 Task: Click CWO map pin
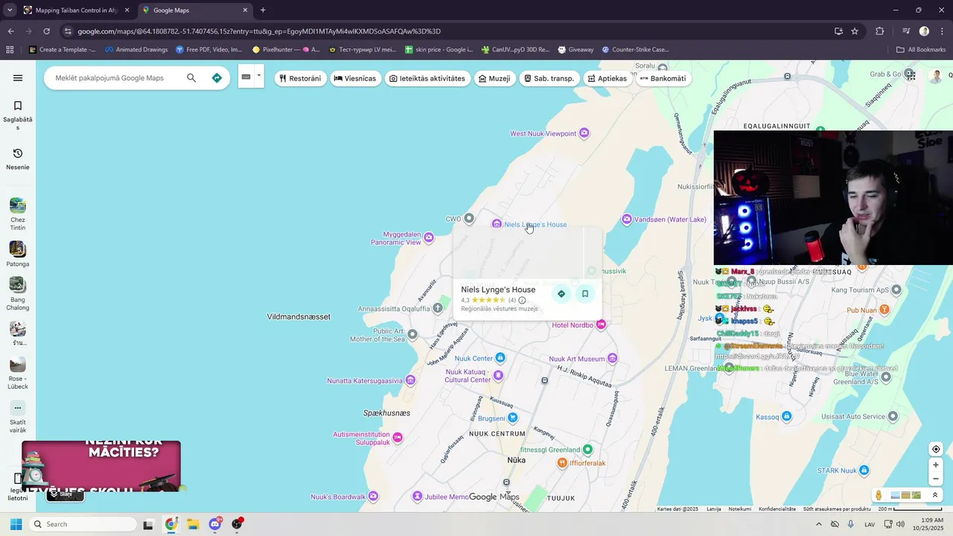(469, 218)
